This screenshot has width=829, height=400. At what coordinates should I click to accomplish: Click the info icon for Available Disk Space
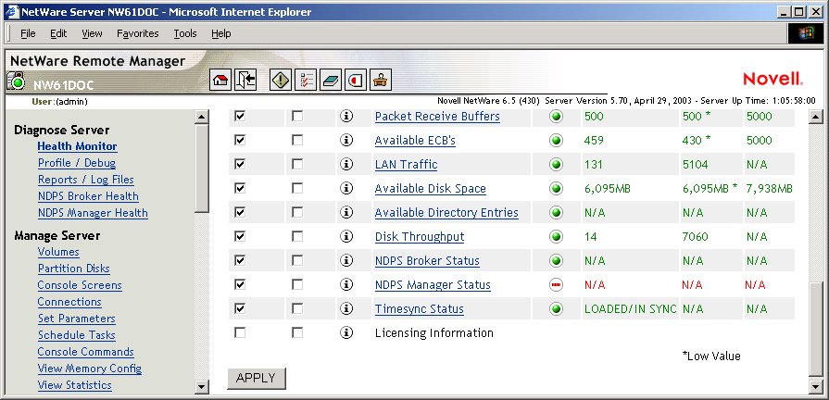point(346,188)
